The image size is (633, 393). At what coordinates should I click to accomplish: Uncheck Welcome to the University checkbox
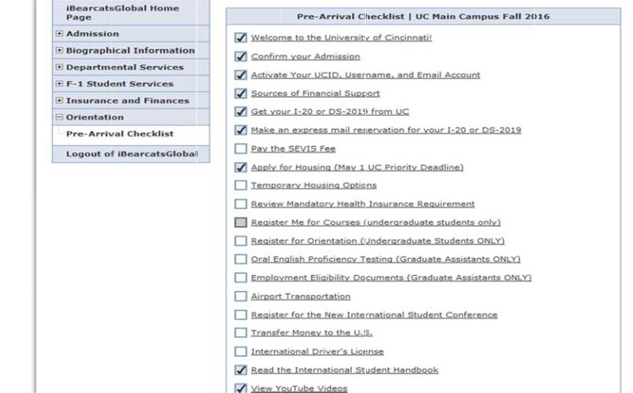(240, 38)
